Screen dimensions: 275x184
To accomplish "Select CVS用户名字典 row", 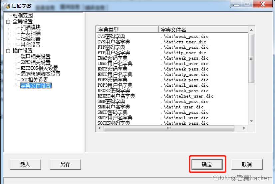I will click(x=172, y=42).
